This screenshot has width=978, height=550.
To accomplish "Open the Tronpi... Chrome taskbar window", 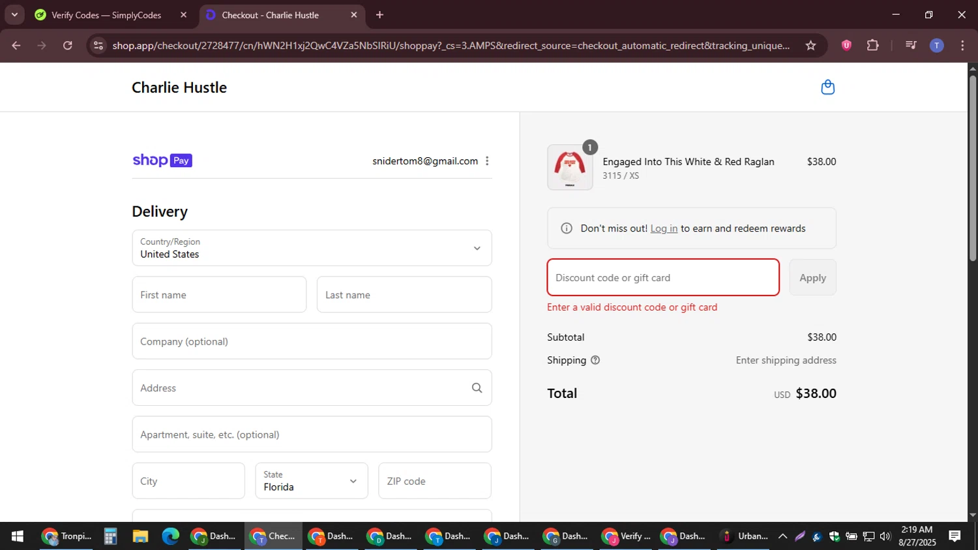I will click(x=67, y=536).
